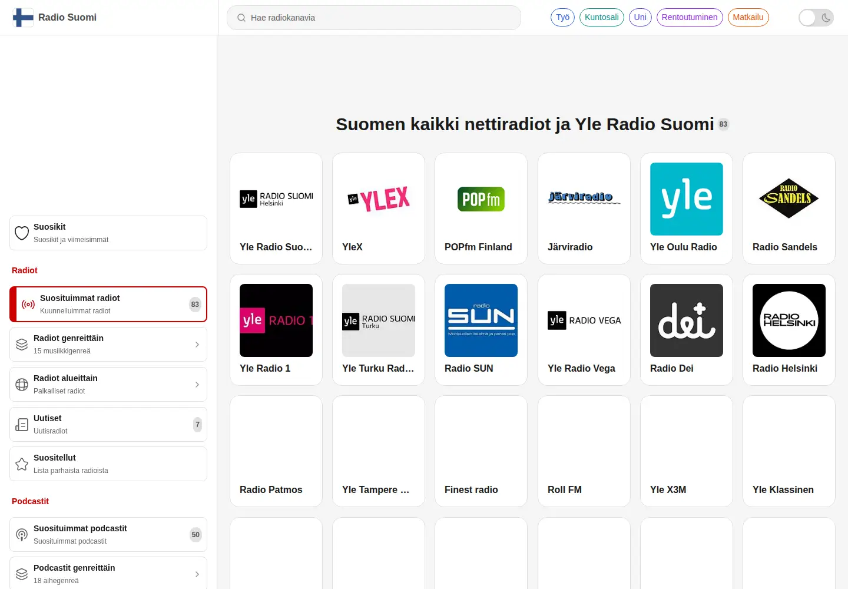Click the newspaper icon in Uutiset
The height and width of the screenshot is (589, 848).
coord(22,425)
